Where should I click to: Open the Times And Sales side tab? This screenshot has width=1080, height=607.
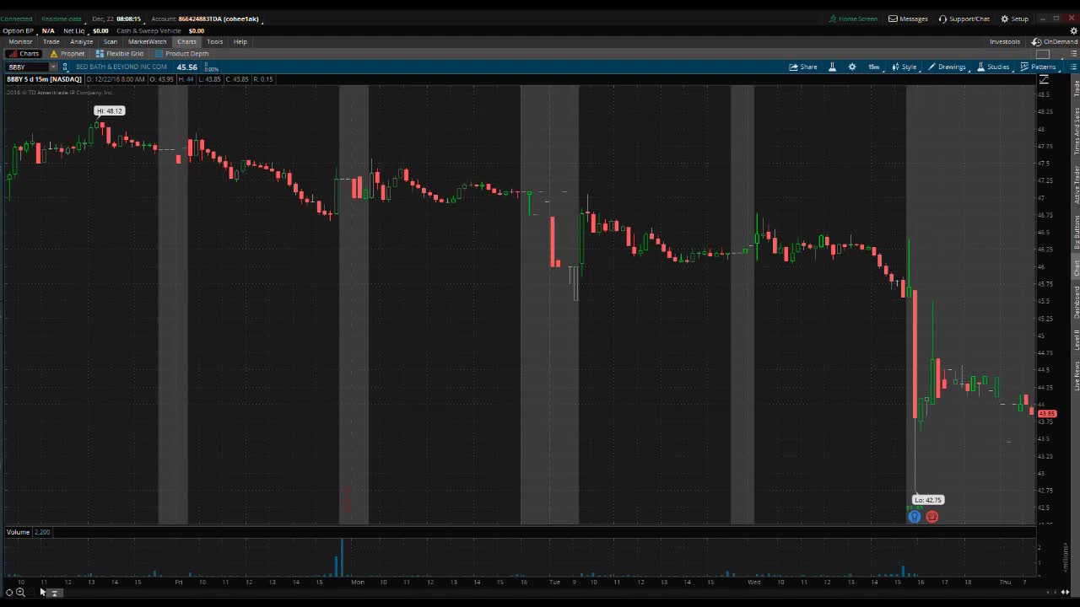[x=1076, y=131]
